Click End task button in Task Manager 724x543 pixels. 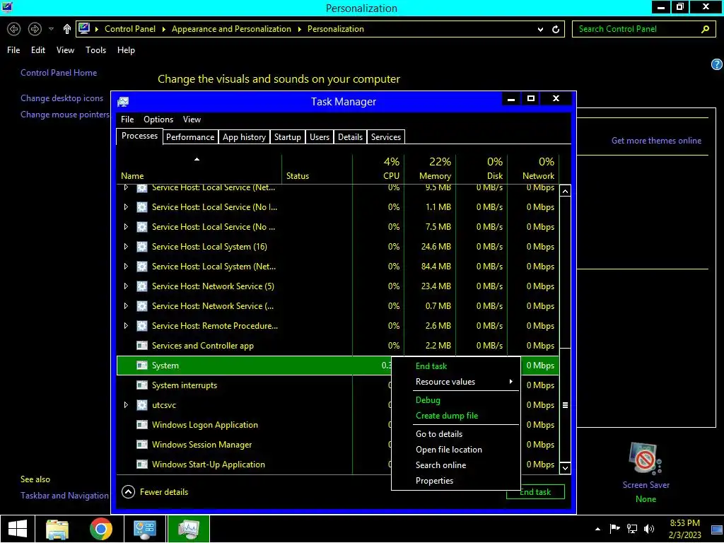pyautogui.click(x=535, y=492)
